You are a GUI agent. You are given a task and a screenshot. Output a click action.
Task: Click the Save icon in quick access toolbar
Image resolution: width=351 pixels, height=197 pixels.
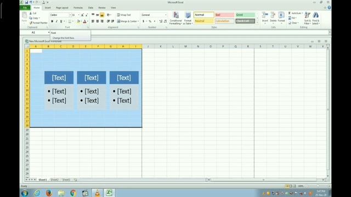pyautogui.click(x=26, y=2)
